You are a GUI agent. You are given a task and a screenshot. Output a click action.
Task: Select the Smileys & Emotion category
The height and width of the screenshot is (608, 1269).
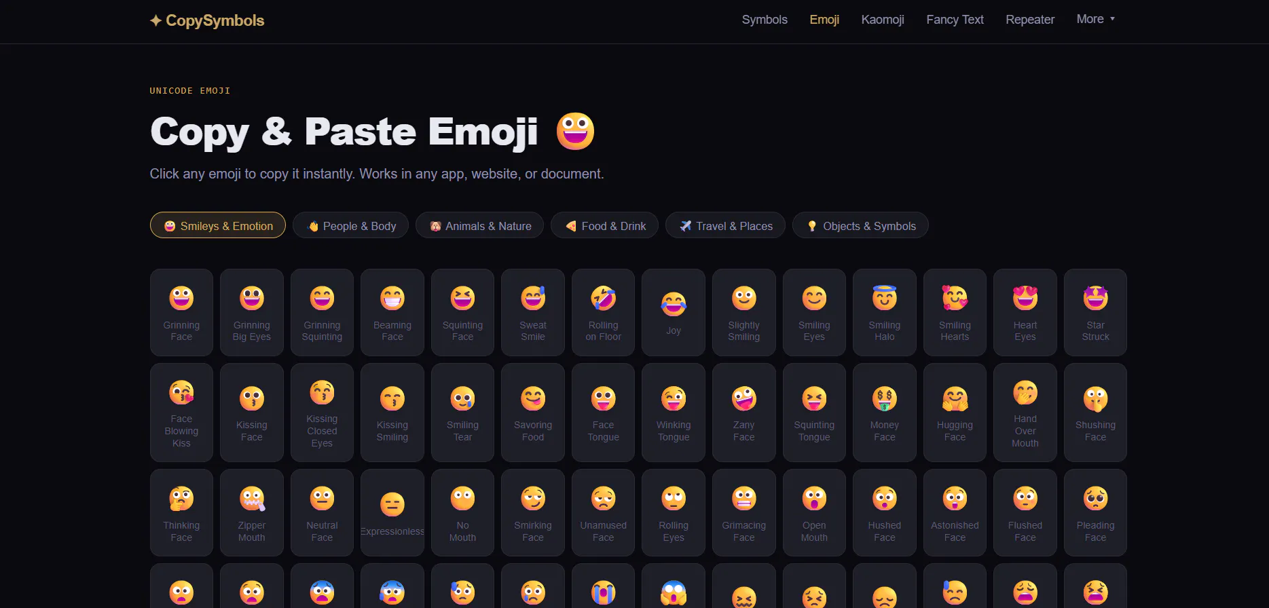pos(218,225)
